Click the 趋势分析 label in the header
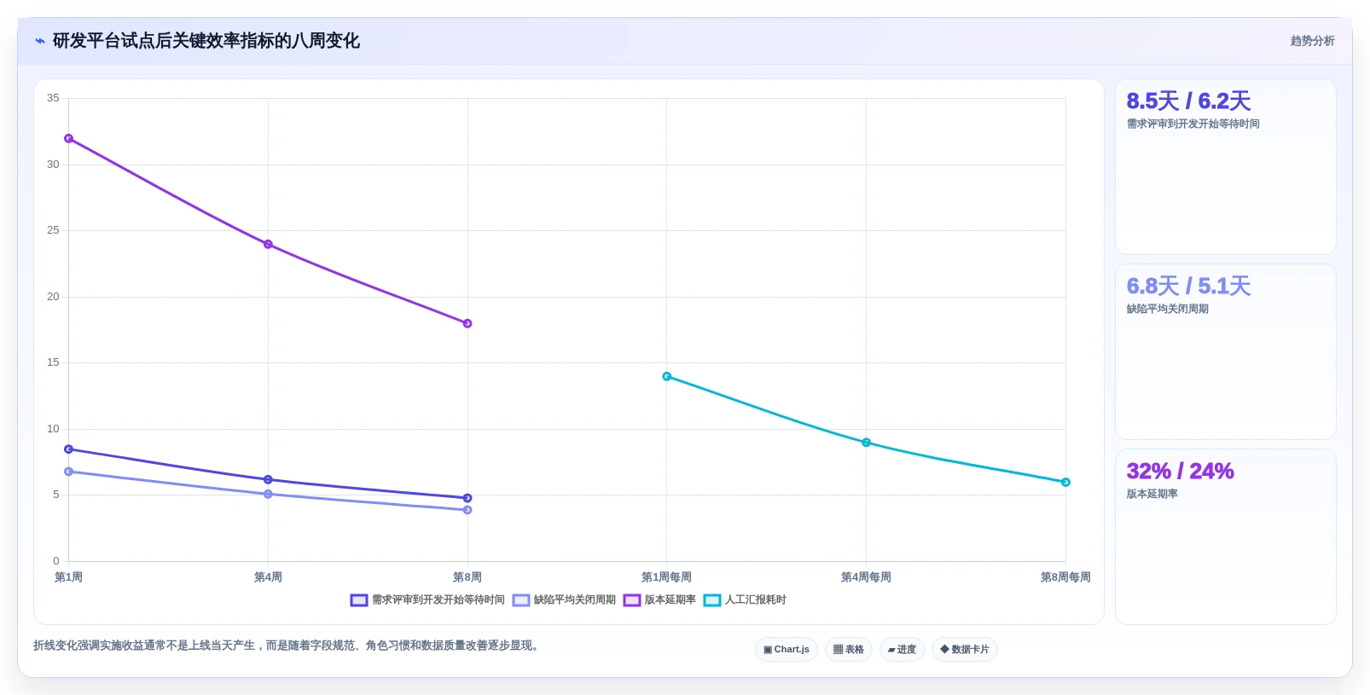Screen dimensions: 1370x695 1312,41
